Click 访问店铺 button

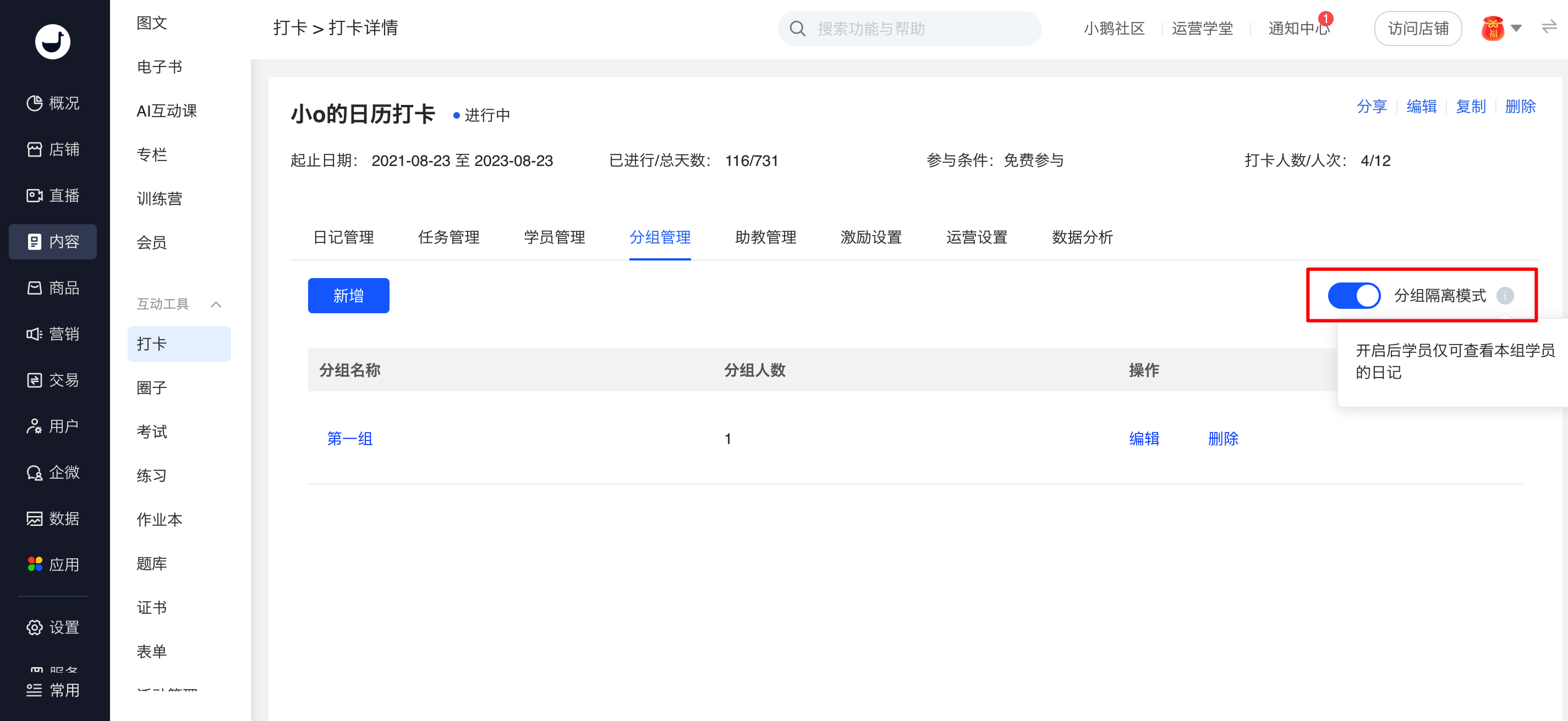[x=1418, y=29]
